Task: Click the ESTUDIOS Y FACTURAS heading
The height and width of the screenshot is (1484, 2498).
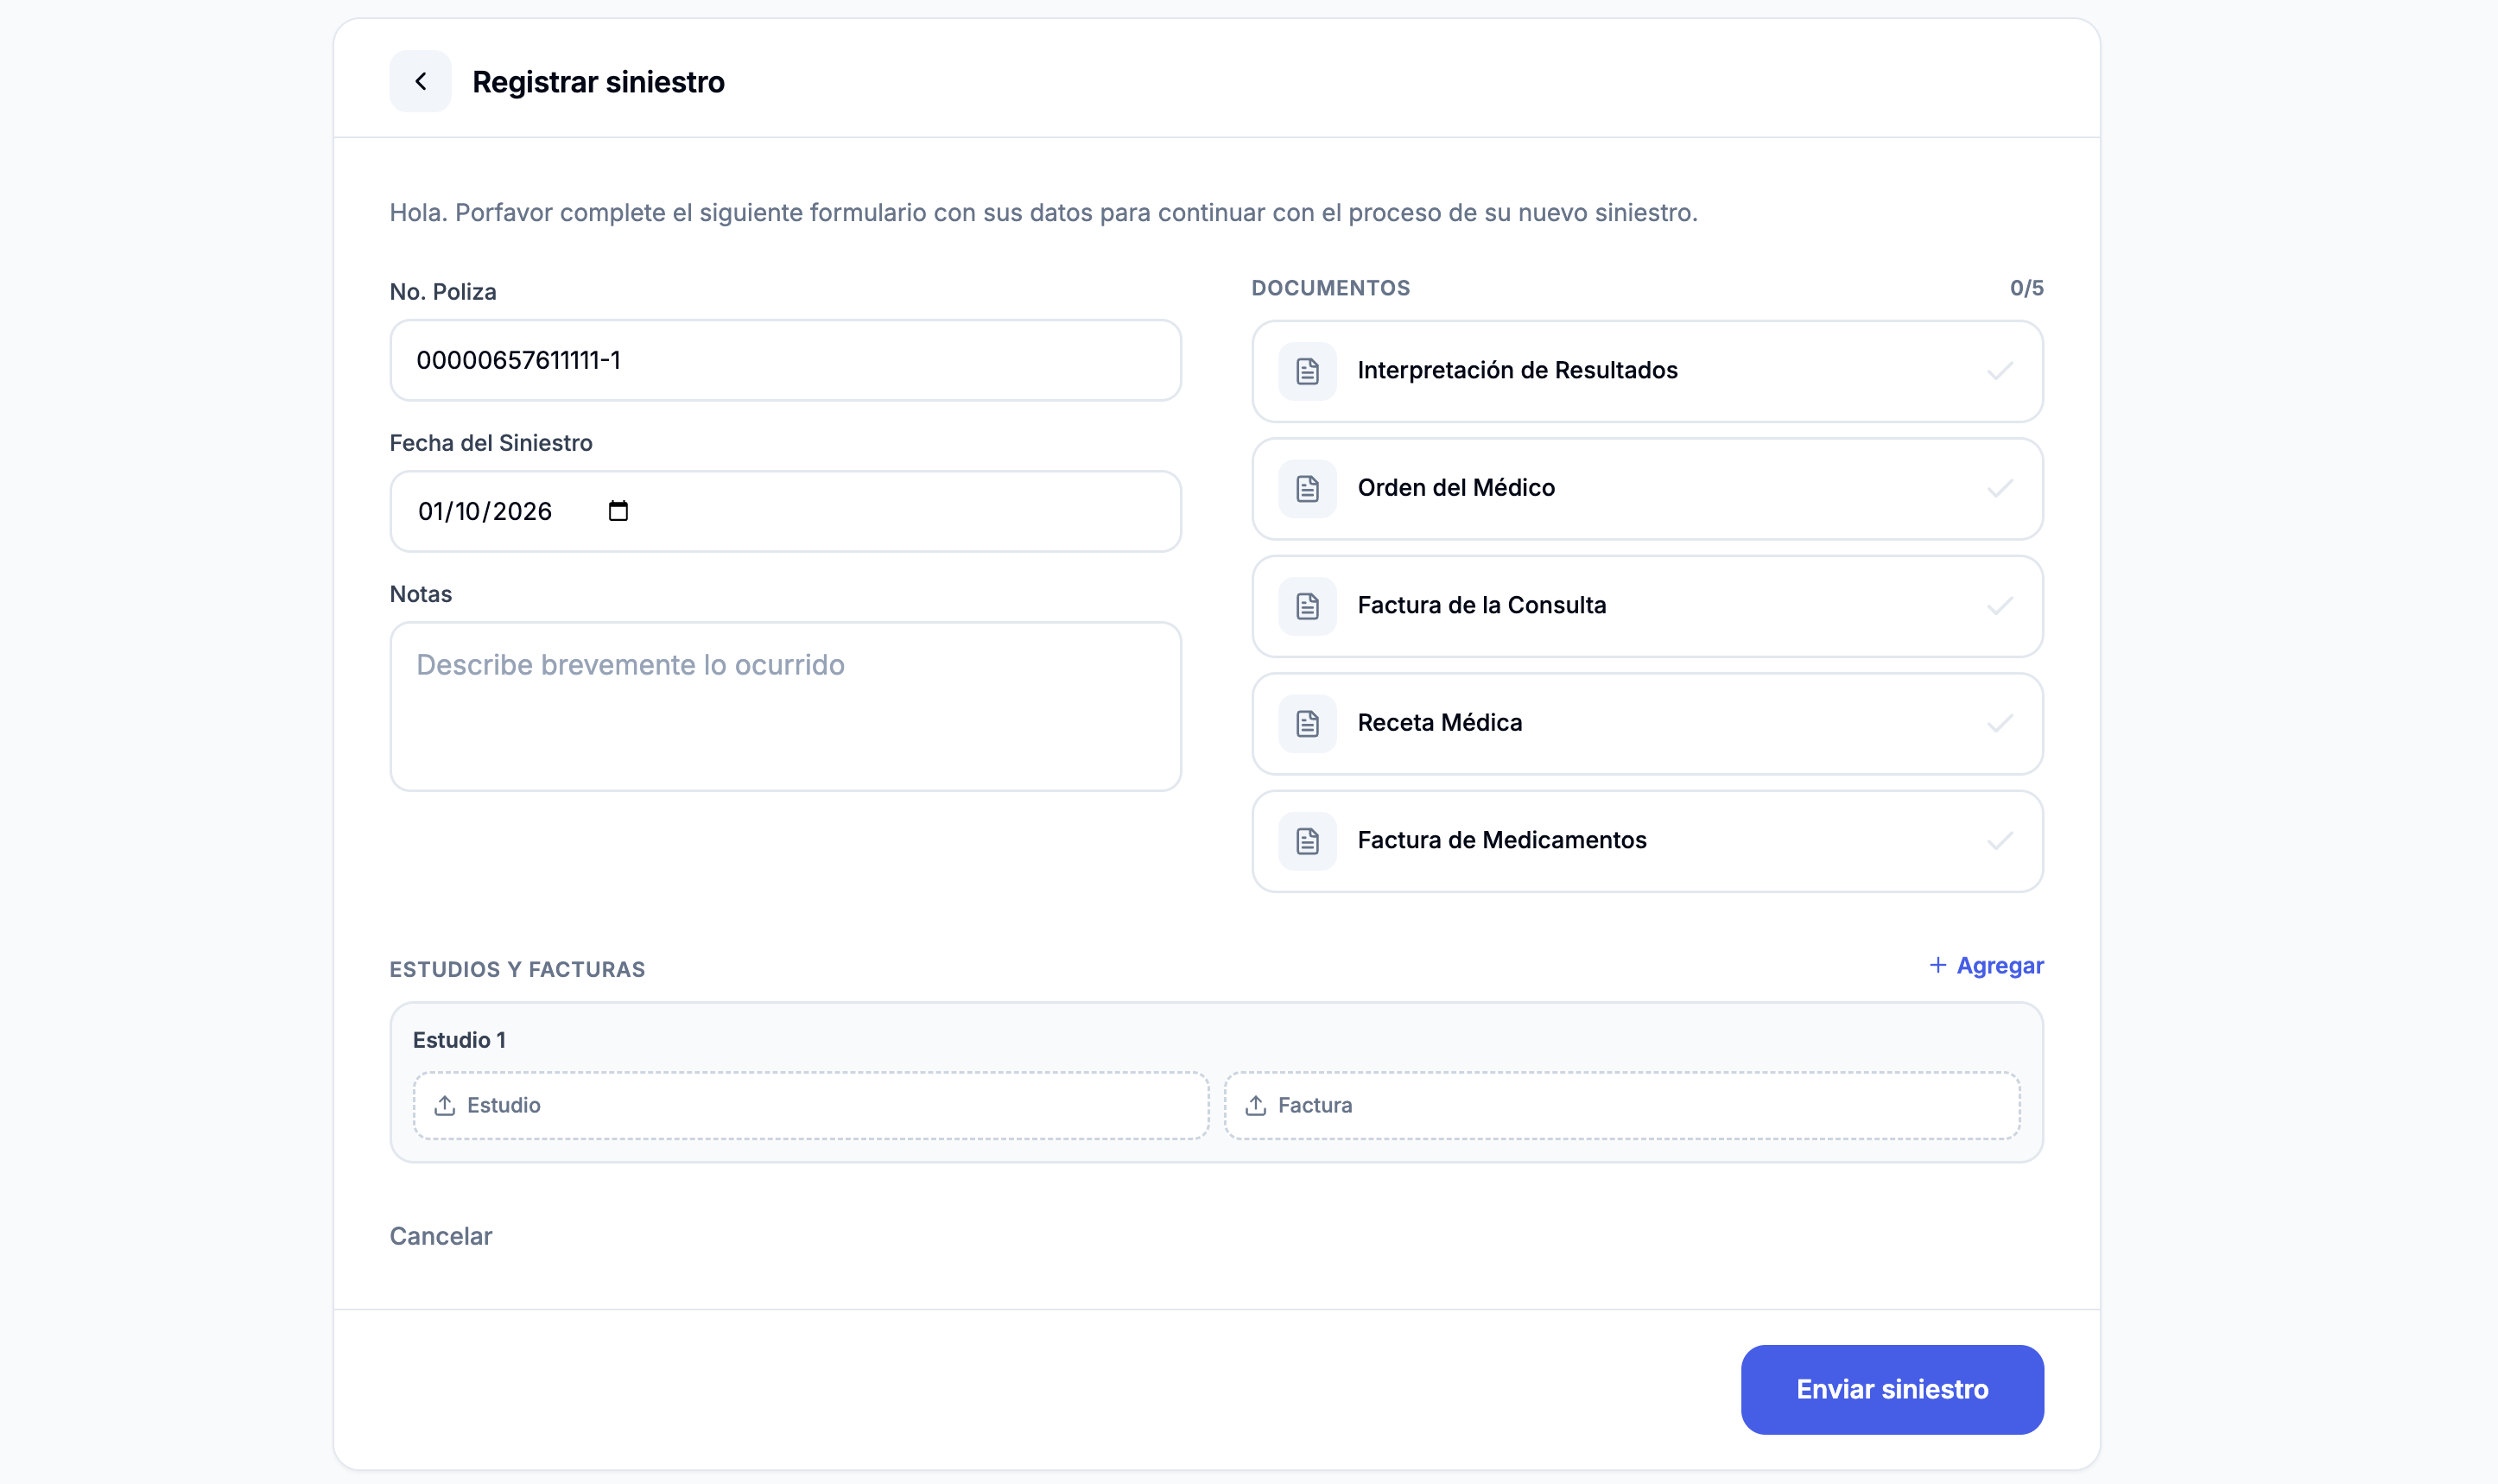Action: tap(517, 969)
